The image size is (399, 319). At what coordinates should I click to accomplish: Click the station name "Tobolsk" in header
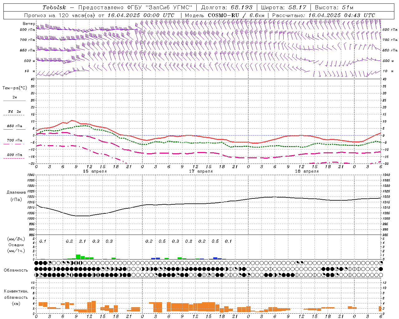point(55,7)
